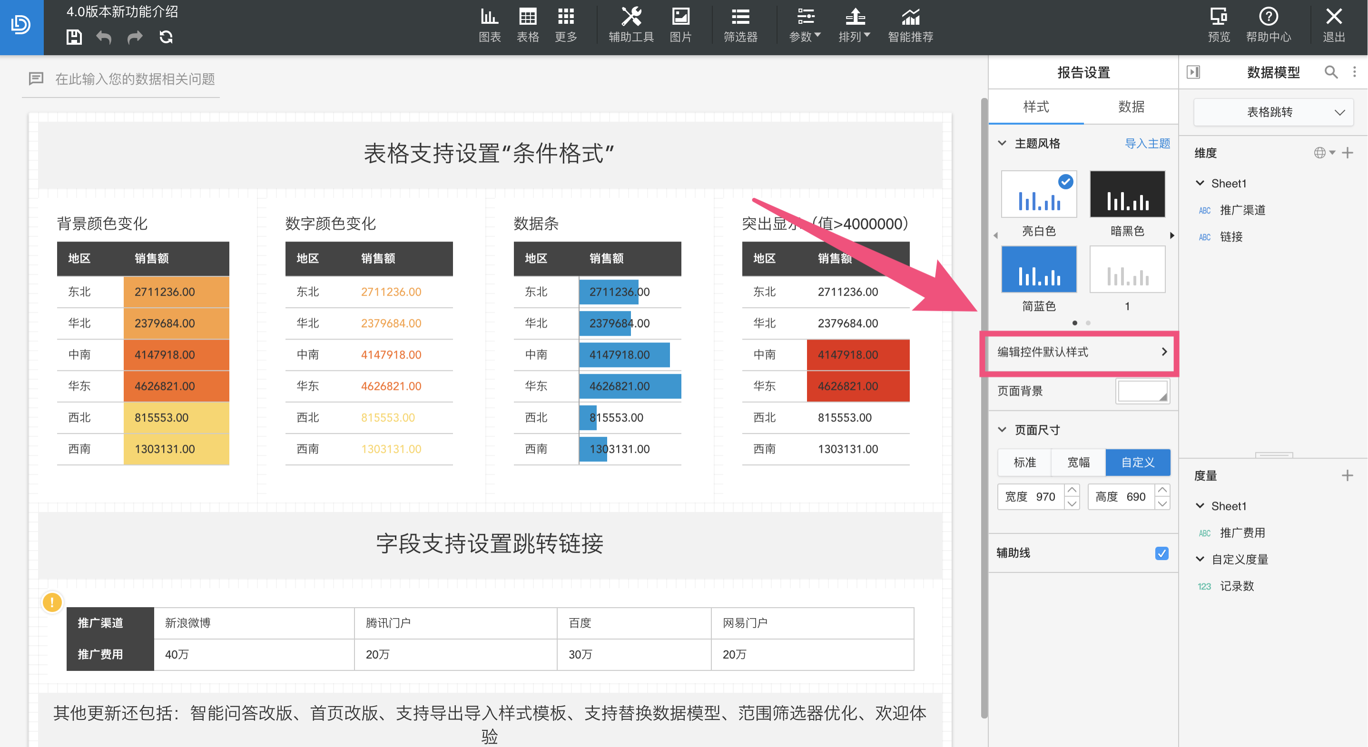The width and height of the screenshot is (1368, 747).
Task: Open 编辑控件默认样式 settings
Action: point(1081,352)
